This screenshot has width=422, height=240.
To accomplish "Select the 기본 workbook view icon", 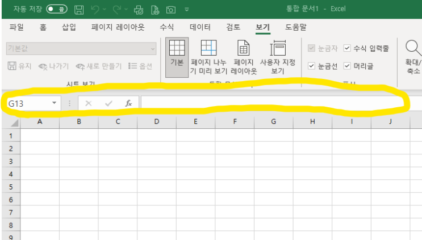I will 177,57.
